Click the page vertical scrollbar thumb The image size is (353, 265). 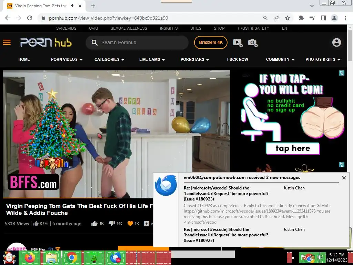coord(350,45)
